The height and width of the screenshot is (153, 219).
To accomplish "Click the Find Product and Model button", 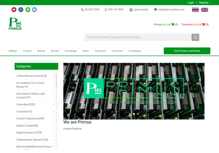I will click(187, 51).
